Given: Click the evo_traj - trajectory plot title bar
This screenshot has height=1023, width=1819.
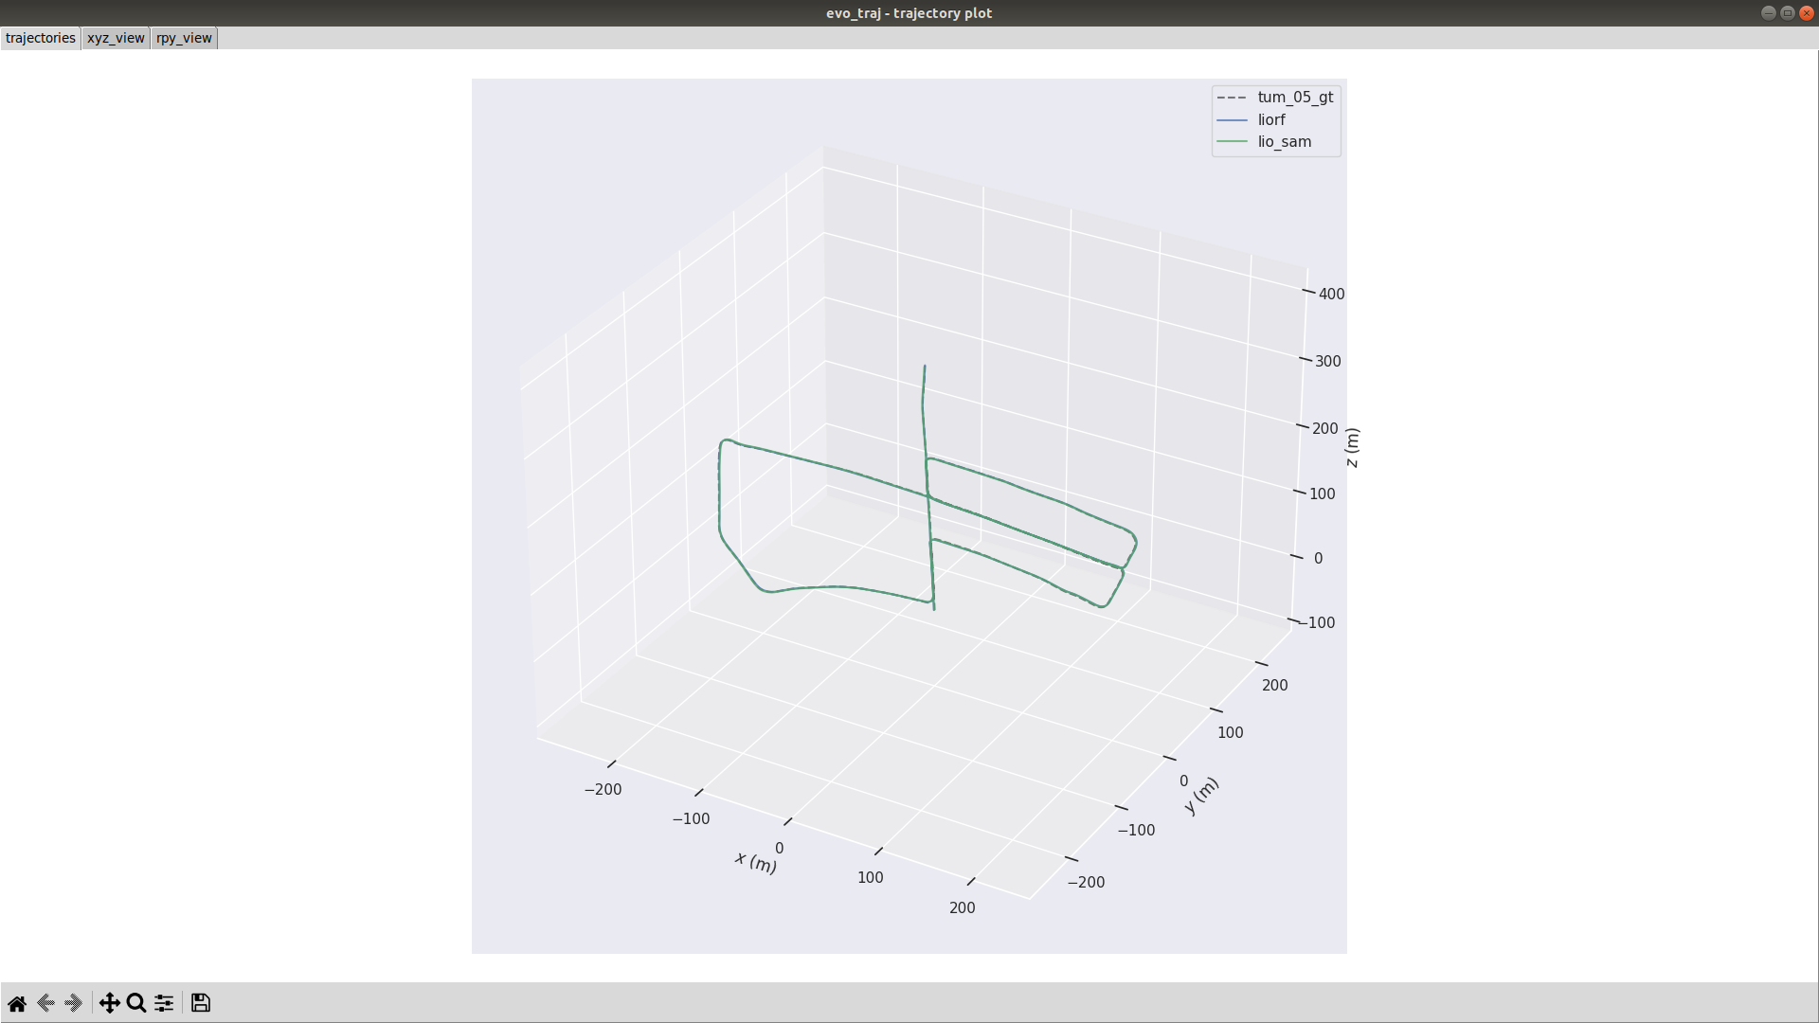Looking at the screenshot, I should [x=909, y=13].
